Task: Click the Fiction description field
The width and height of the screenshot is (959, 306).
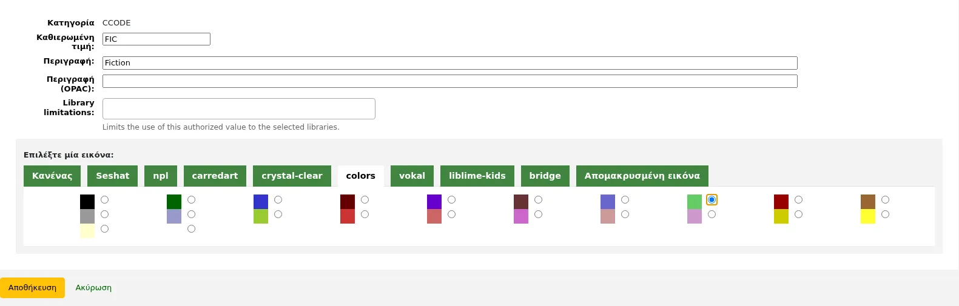Action: pyautogui.click(x=450, y=63)
